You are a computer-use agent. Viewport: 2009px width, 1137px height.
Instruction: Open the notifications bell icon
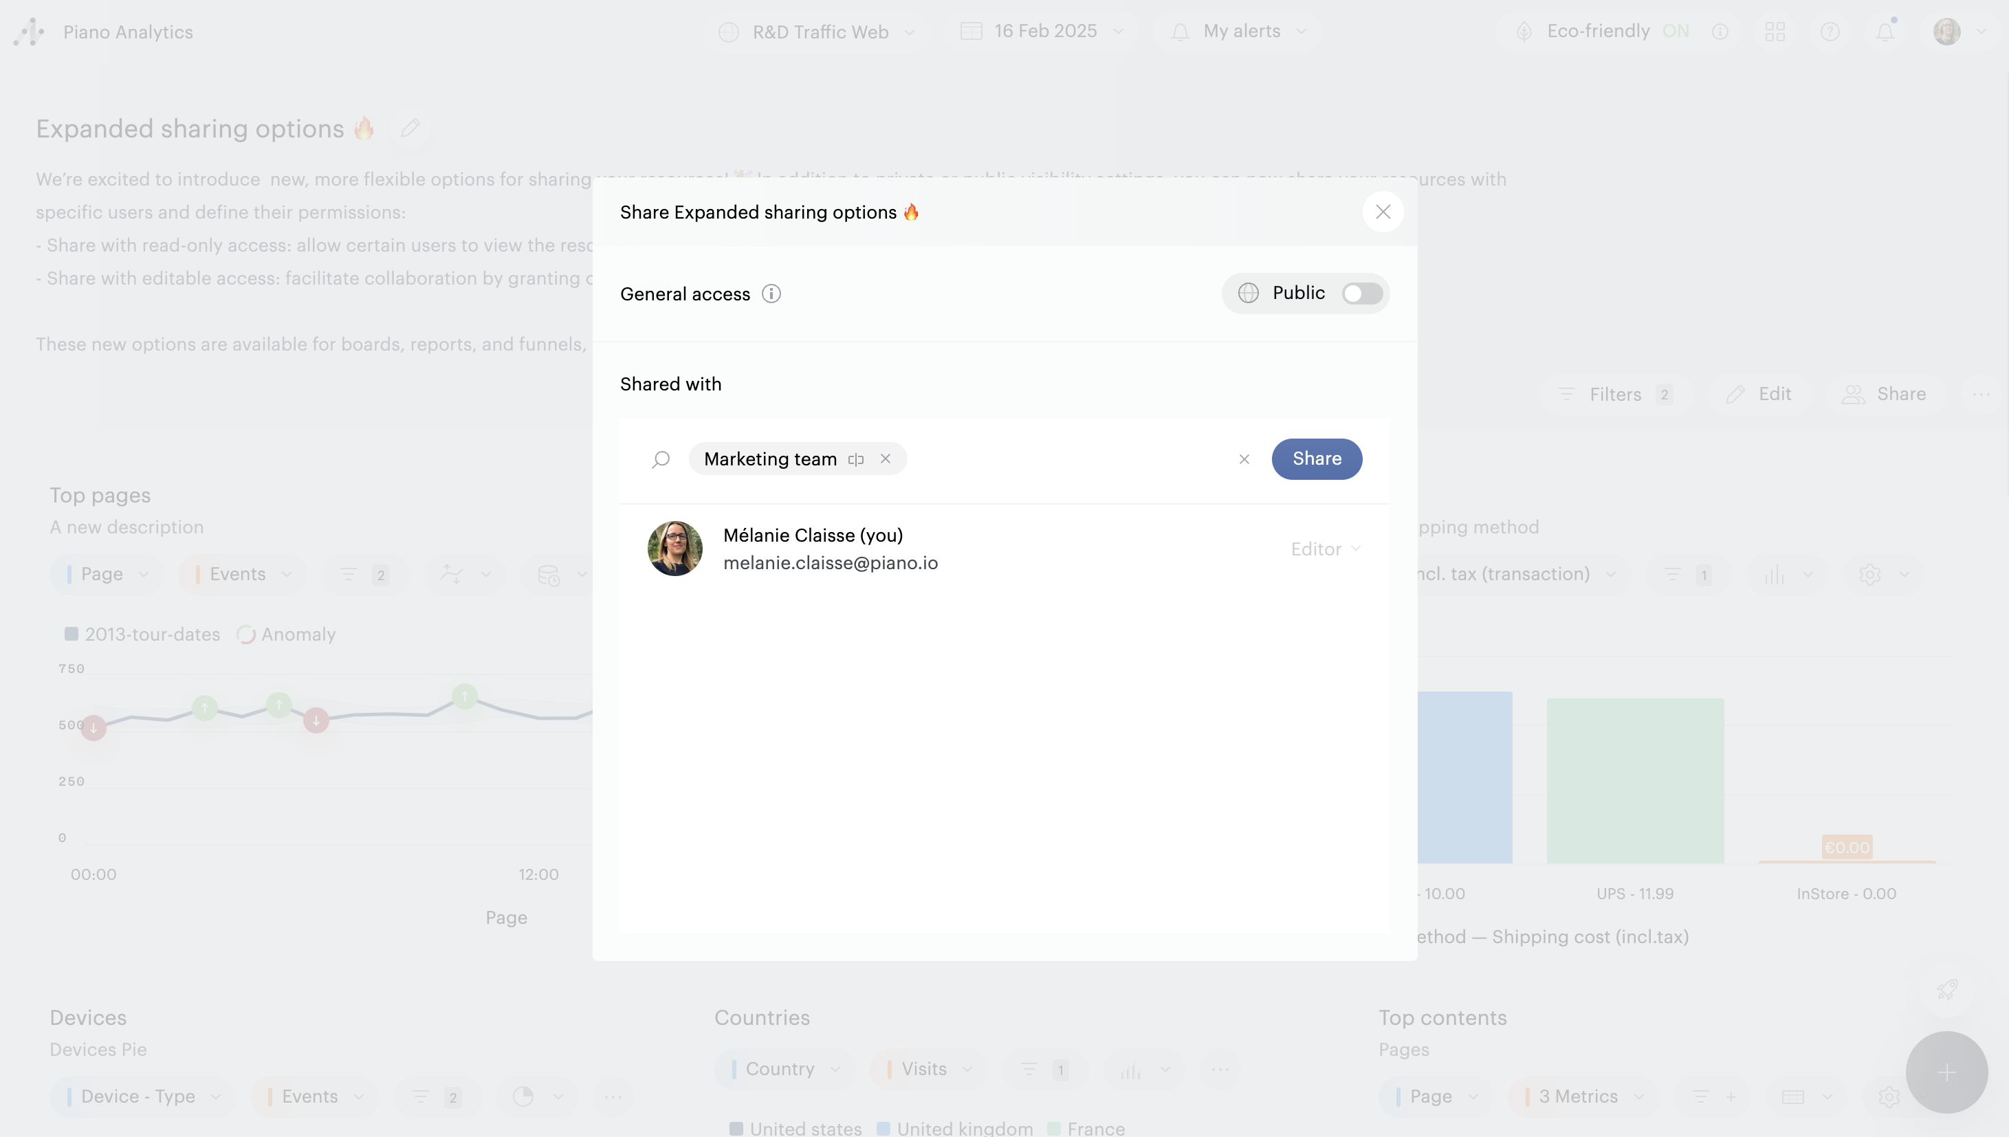(1885, 32)
